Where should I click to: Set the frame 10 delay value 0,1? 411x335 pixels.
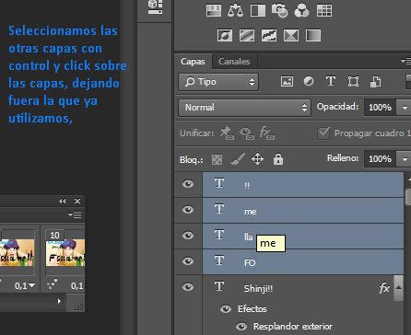(76, 286)
